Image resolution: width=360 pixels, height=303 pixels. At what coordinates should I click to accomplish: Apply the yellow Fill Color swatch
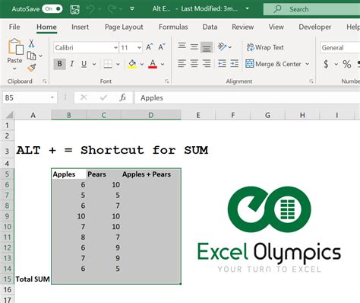[132, 64]
